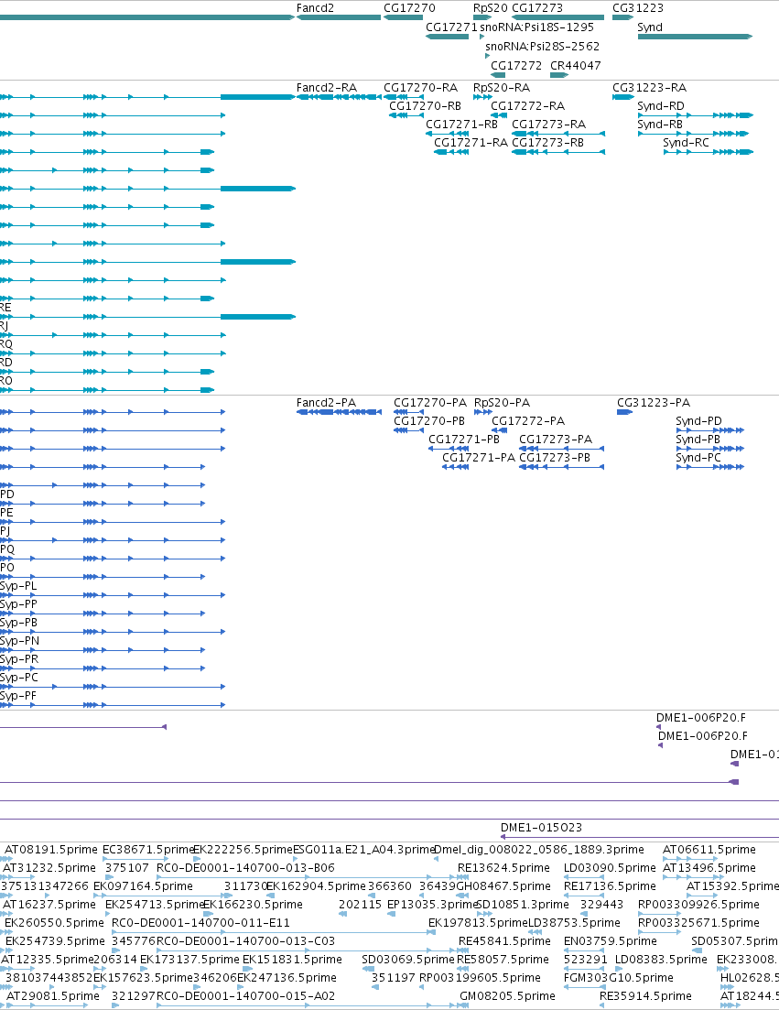
Task: Click the EP13035.3prime EST label
Action: click(x=432, y=905)
